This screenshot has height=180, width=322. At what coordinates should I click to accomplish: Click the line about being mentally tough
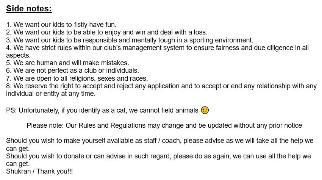[x=130, y=40]
